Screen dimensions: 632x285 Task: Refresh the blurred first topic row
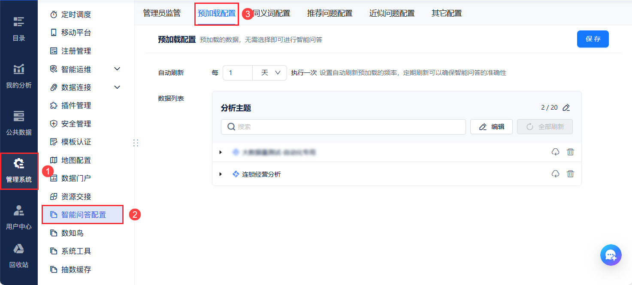tap(556, 152)
